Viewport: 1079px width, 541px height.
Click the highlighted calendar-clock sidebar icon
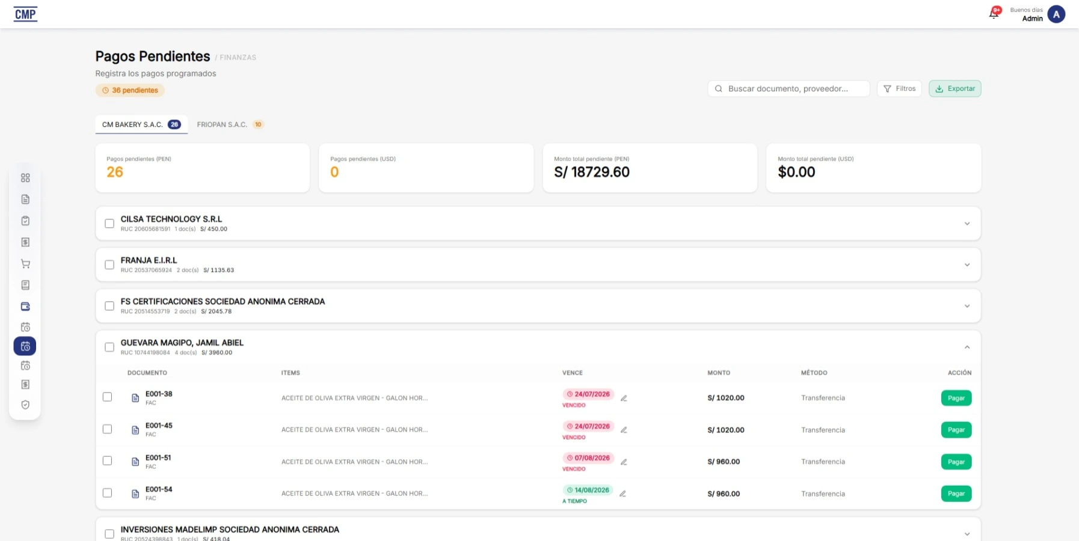25,346
